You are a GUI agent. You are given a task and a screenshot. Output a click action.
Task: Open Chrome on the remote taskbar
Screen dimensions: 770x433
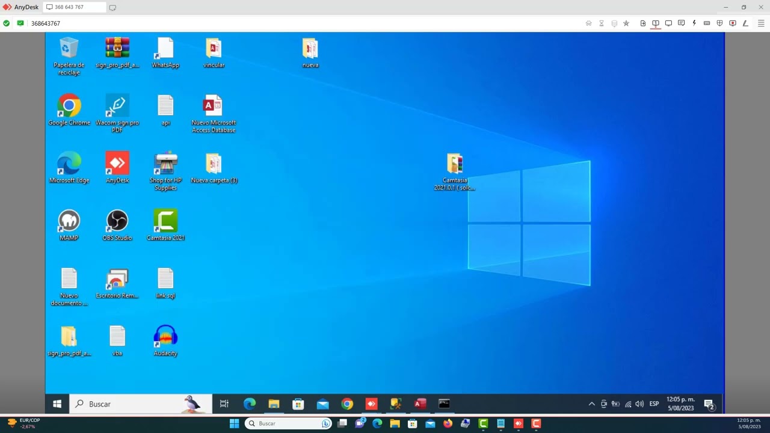[x=347, y=404]
